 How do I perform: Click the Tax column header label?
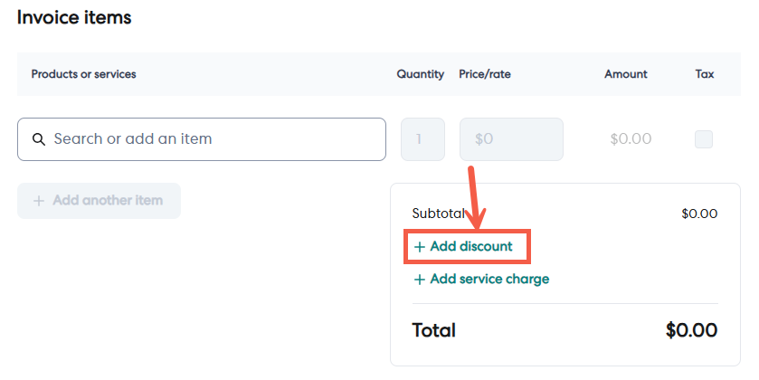[x=705, y=74]
